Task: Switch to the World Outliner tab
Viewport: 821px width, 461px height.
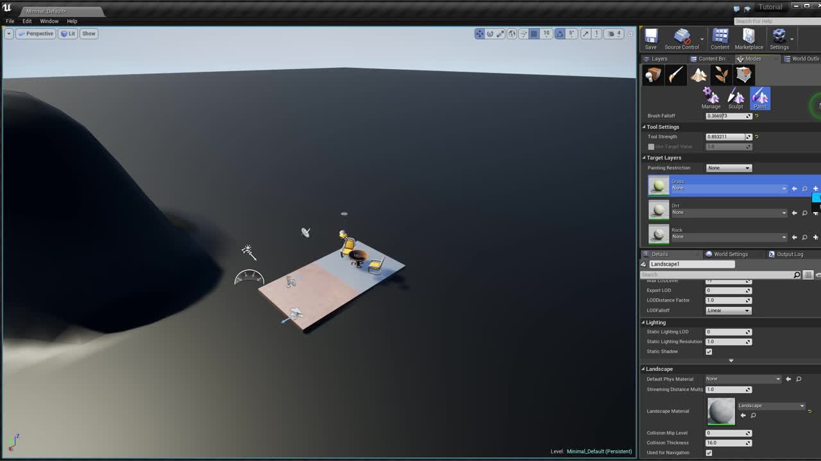Action: 802,59
